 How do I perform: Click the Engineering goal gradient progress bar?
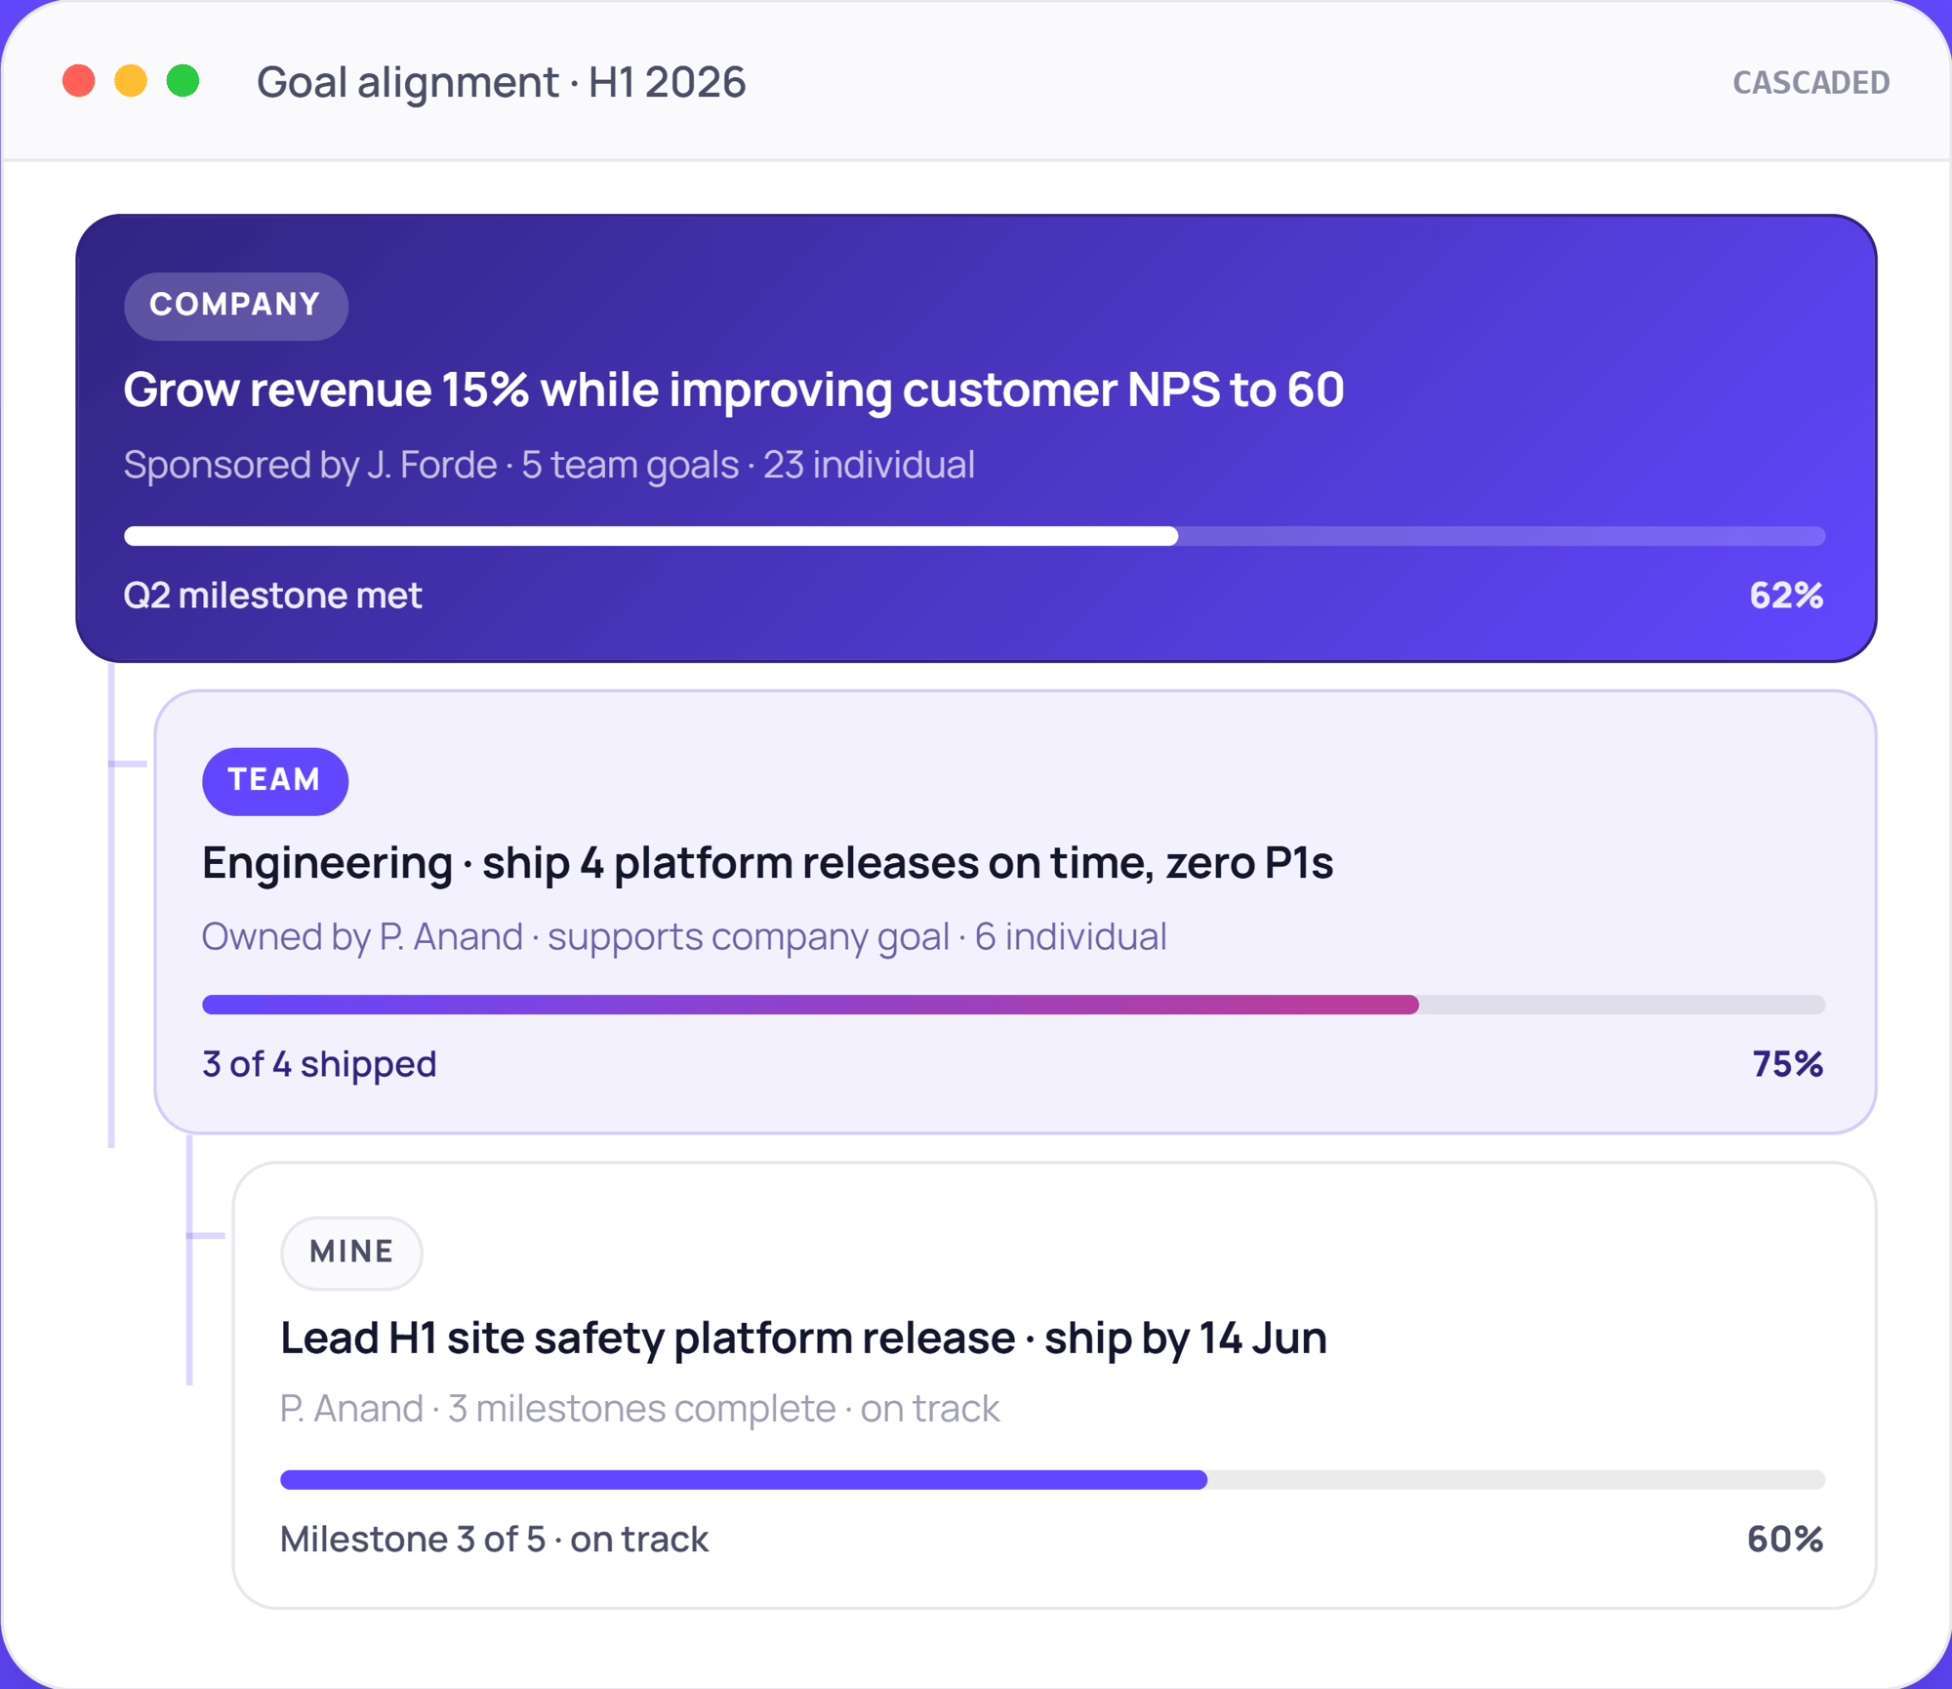[1013, 1005]
